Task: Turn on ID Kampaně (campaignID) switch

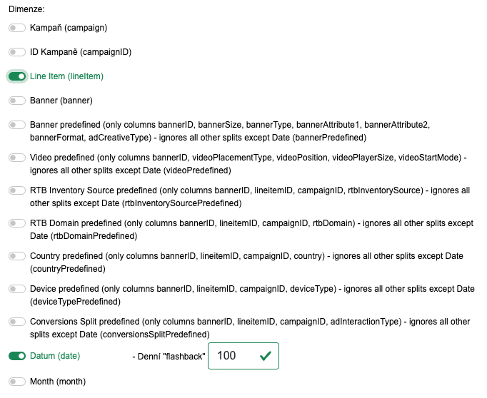Action: tap(17, 52)
